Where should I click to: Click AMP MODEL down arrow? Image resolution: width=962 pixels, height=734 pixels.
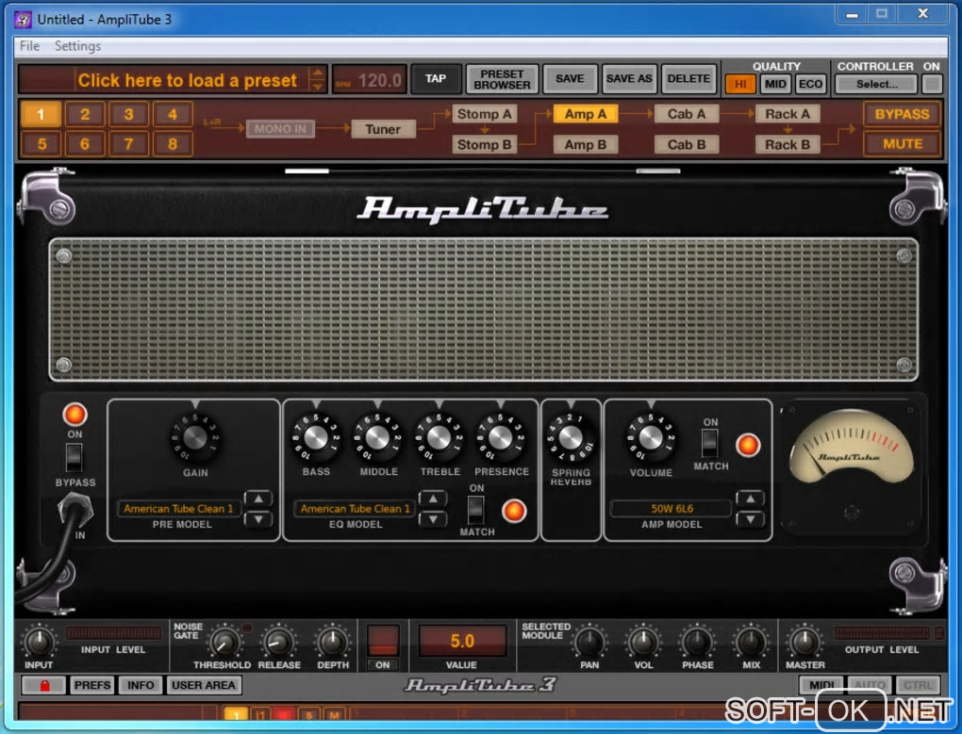(x=751, y=519)
